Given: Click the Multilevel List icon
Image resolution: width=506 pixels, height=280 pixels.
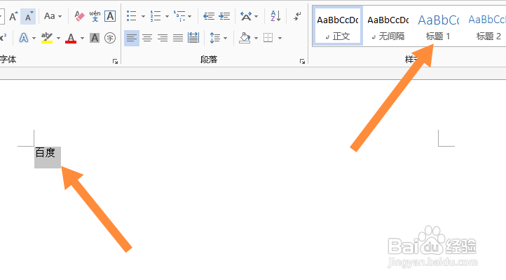Looking at the screenshot, I should coord(179,16).
